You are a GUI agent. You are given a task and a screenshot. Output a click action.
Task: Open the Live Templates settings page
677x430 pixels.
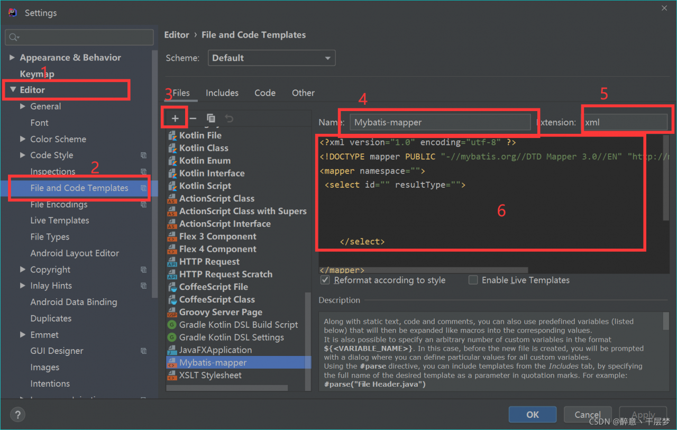(x=60, y=221)
